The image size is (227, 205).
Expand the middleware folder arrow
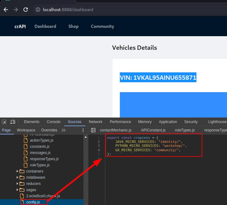(17, 177)
